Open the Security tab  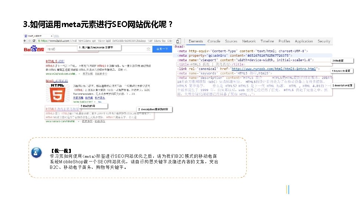pos(324,41)
